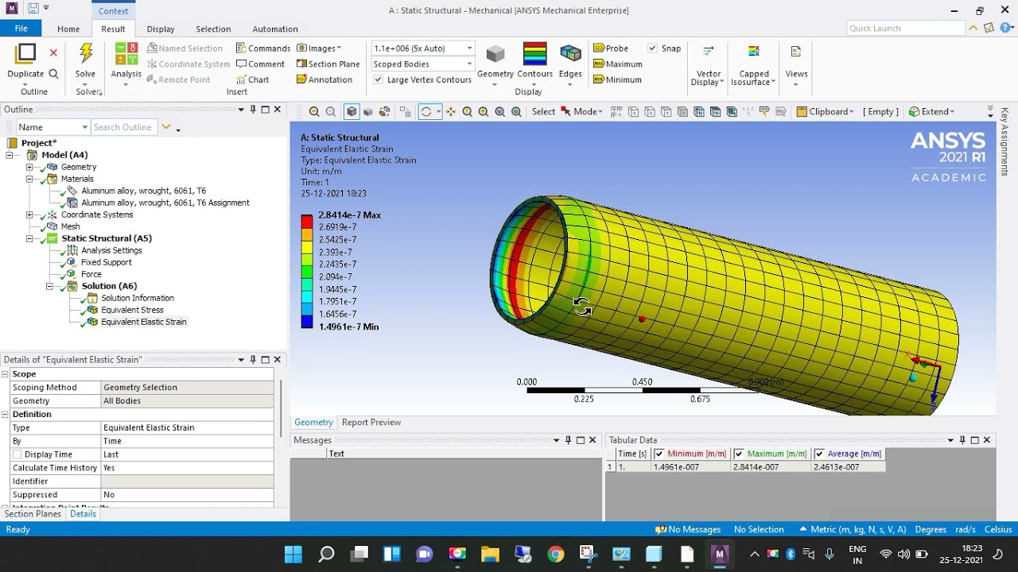Viewport: 1018px width, 572px height.
Task: Click the dark blue legend band
Action: [x=307, y=322]
